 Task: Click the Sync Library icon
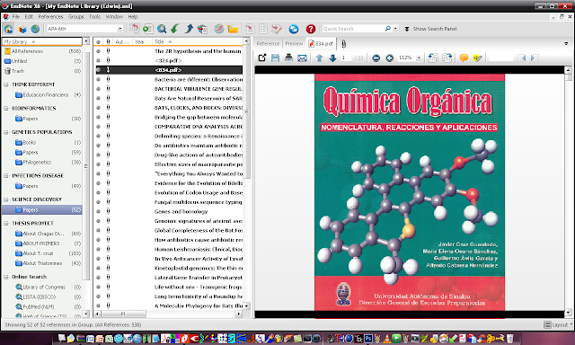tap(294, 29)
